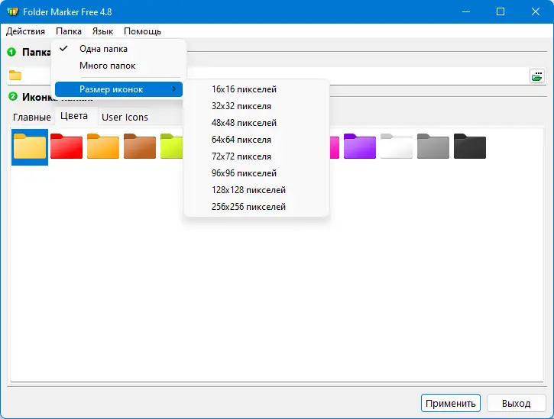
Task: Open the Папка menu
Action: (x=69, y=31)
